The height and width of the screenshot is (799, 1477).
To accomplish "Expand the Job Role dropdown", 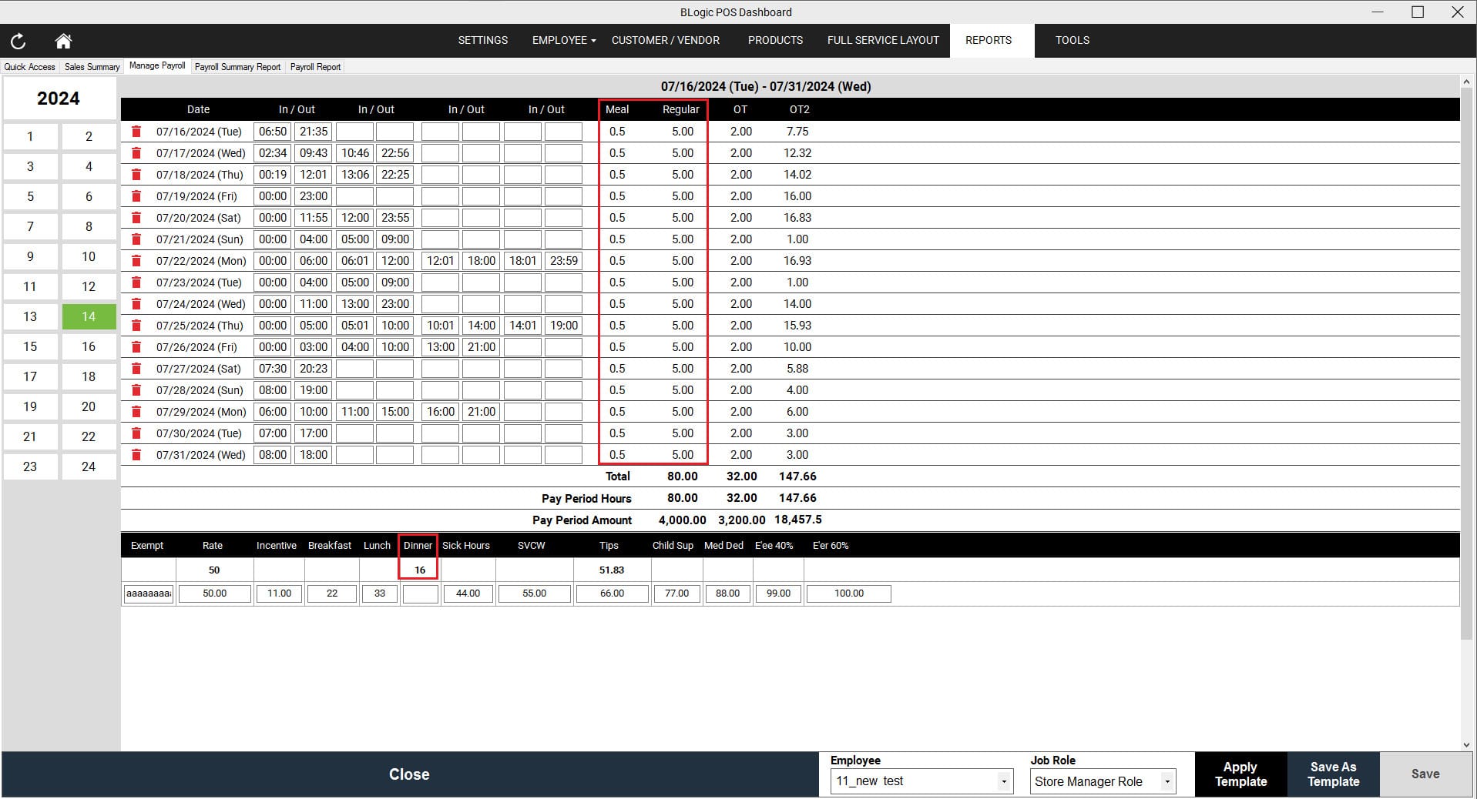I will point(1167,781).
